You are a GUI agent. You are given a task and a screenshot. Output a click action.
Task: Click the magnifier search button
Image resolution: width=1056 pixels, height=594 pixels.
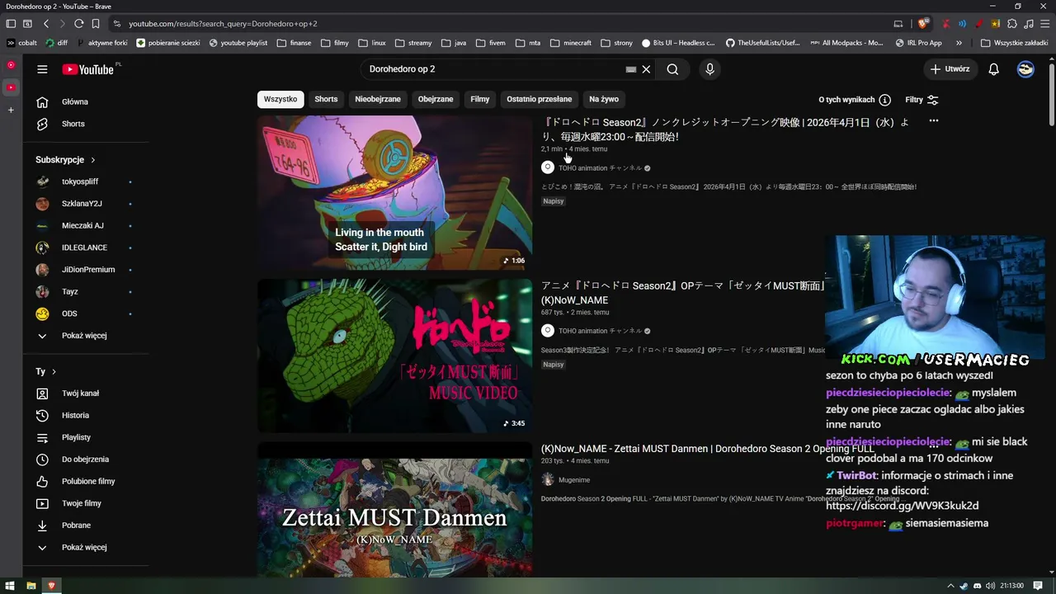[x=672, y=69]
